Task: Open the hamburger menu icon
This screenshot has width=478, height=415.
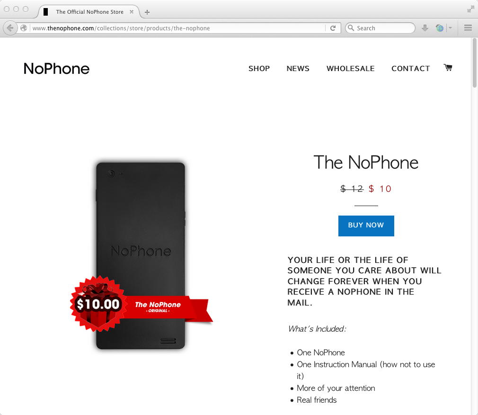Action: coord(468,28)
